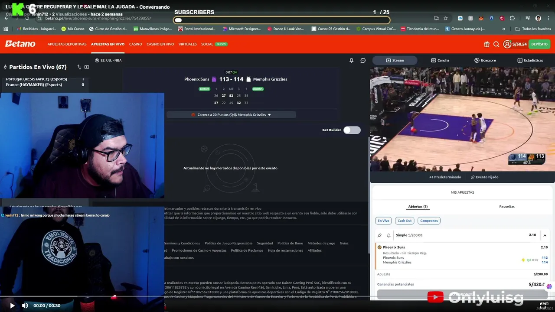Open Hoja de reclamaciones link

pos(285,250)
